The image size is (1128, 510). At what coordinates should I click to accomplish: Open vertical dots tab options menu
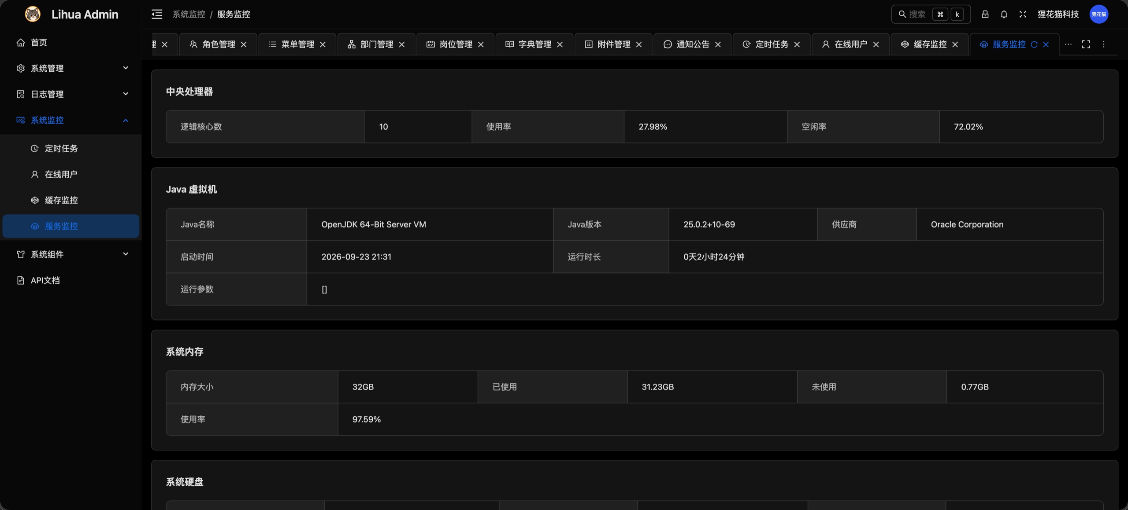point(1104,44)
